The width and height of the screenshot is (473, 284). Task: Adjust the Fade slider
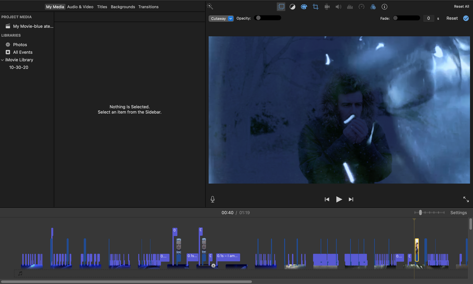point(406,18)
